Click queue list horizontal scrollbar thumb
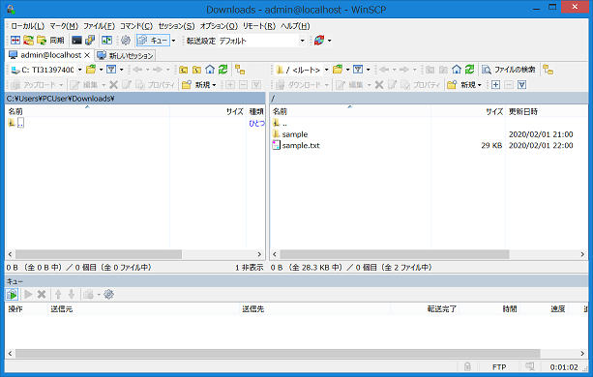593x377 pixels. coord(278,354)
